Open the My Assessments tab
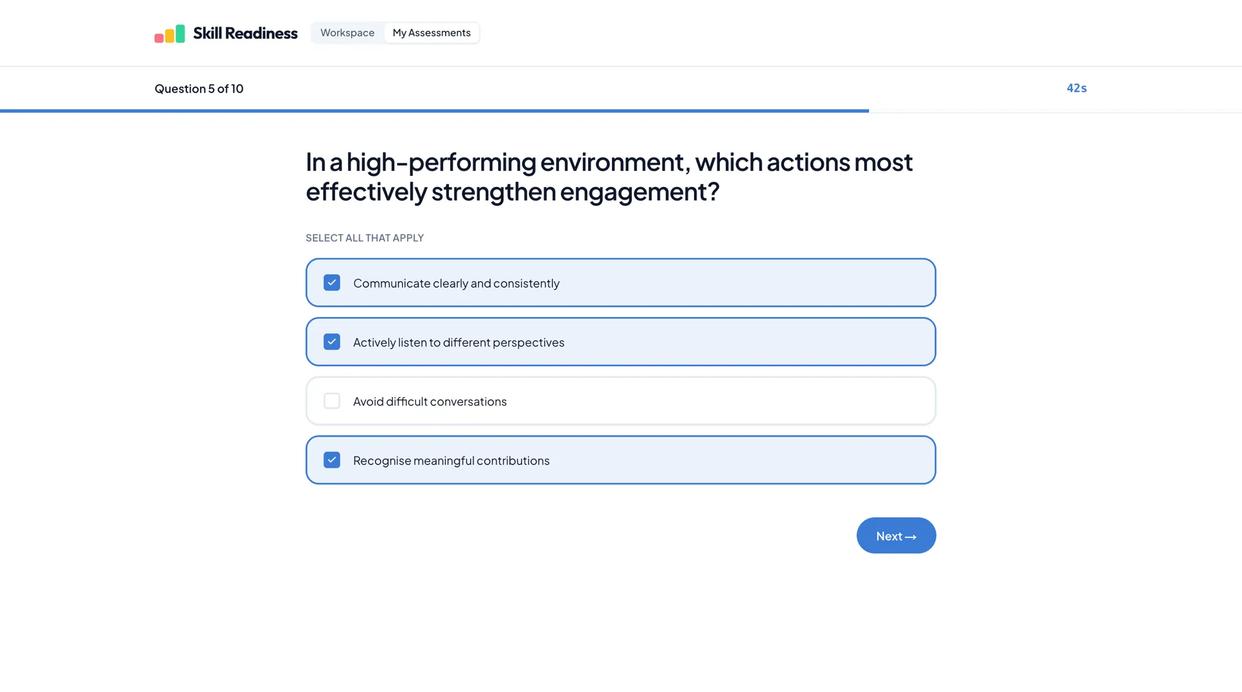 (x=431, y=32)
